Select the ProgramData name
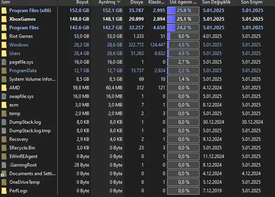Screen dimensions: 275x197 pyautogui.click(x=23, y=71)
